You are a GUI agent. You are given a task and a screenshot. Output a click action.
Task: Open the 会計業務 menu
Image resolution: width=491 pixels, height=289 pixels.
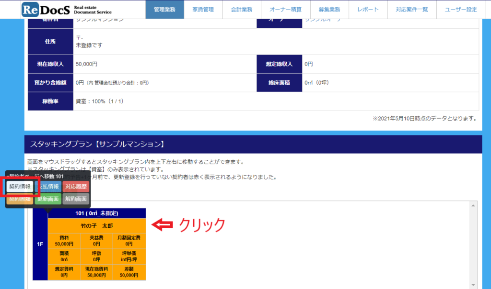pos(242,10)
